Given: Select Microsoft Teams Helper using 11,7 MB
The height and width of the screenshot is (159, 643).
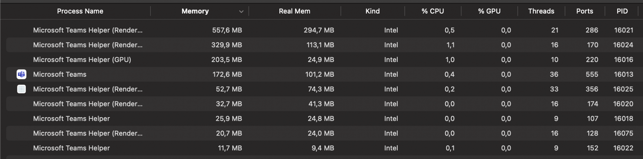Looking at the screenshot, I should (x=71, y=148).
